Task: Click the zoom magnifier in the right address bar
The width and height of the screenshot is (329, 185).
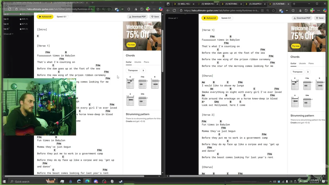Action: pos(268,11)
